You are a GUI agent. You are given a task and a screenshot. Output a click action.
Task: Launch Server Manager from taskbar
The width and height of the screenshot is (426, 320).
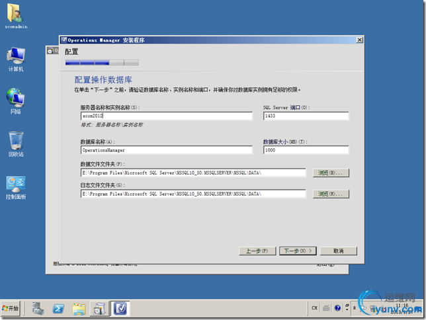click(x=38, y=309)
